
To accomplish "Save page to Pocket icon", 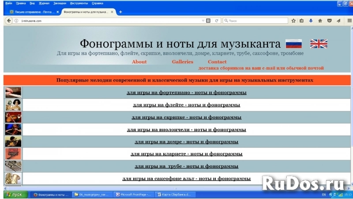I will click(x=329, y=21).
